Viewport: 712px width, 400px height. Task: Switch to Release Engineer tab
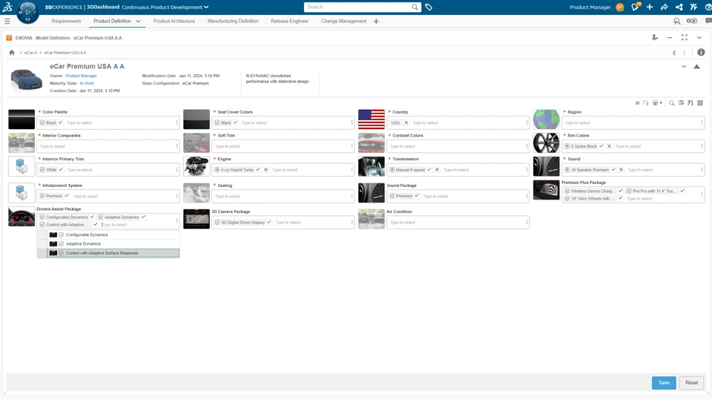[290, 22]
